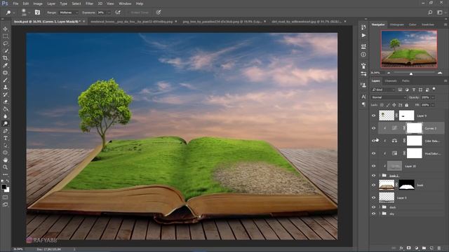Switch to the Histogram tab
Screen dimensions: 449x252
tap(397, 24)
